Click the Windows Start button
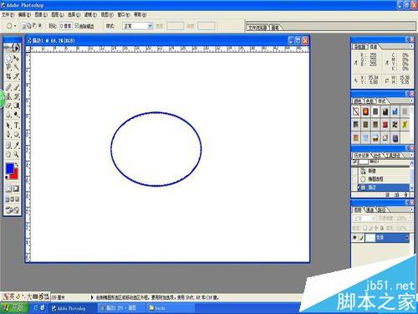 pyautogui.click(x=14, y=308)
